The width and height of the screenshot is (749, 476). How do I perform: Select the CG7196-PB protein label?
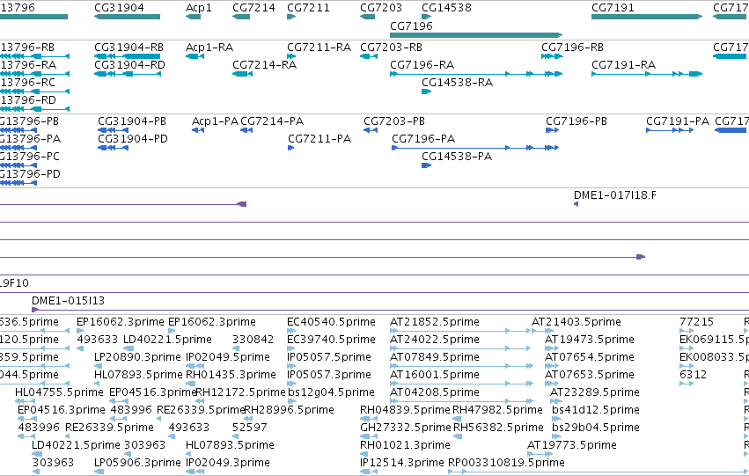[x=576, y=121]
